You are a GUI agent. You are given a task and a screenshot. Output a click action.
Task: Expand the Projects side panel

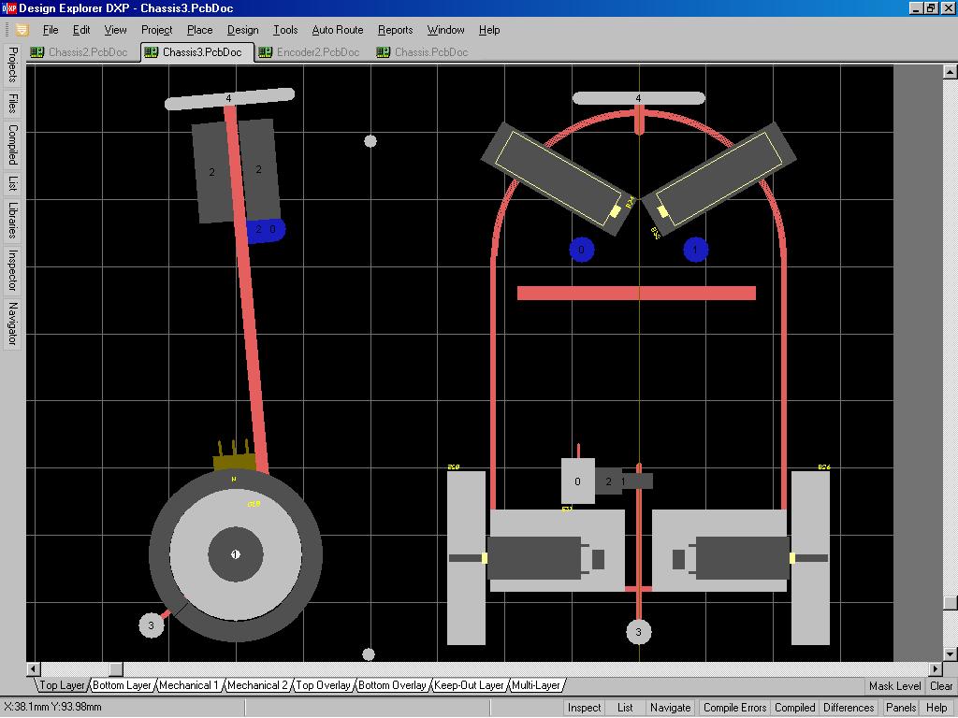pyautogui.click(x=13, y=65)
